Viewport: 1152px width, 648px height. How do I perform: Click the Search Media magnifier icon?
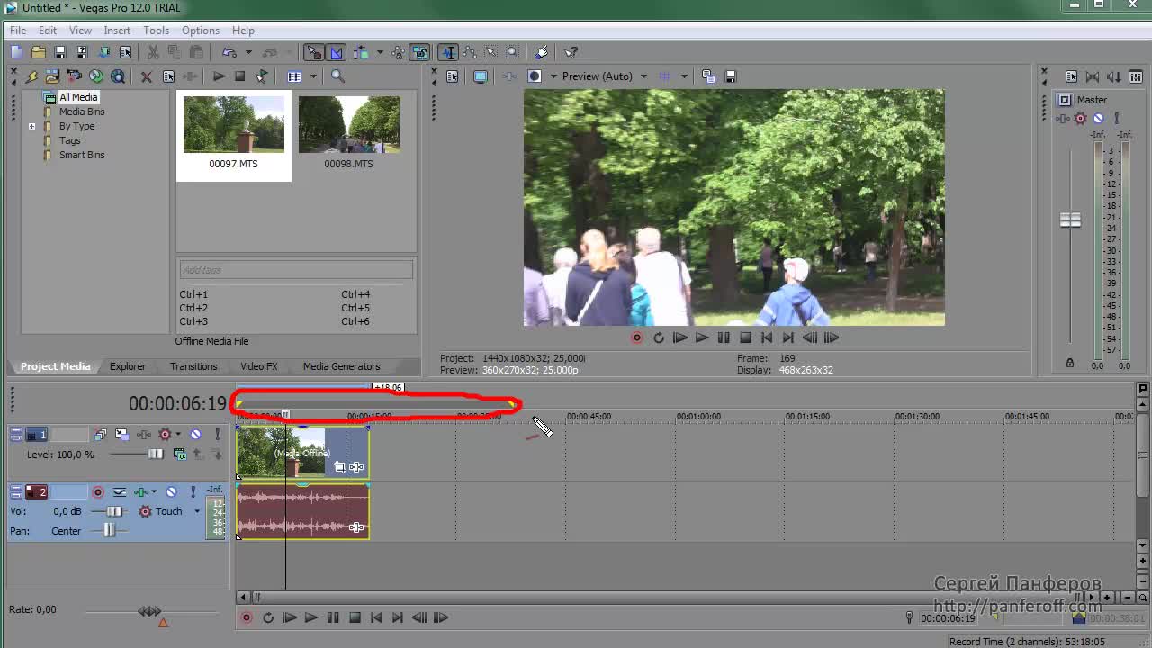[x=337, y=76]
